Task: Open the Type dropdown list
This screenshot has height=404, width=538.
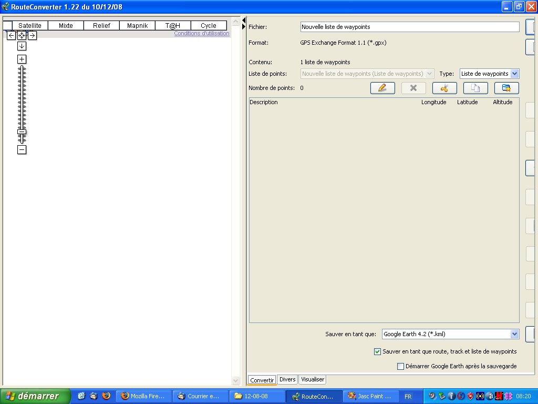Action: [514, 74]
